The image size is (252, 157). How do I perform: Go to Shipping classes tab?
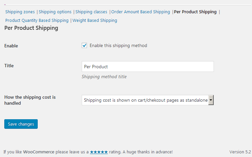(91, 12)
